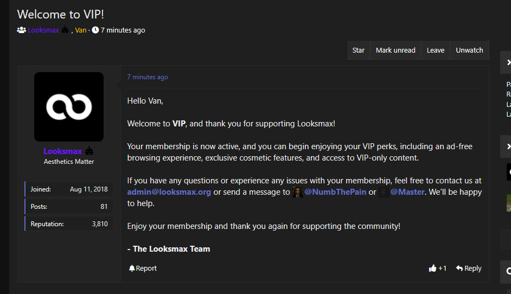Click the Master avatar thumbnail
Viewport: 511px width, 294px height.
pos(384,192)
